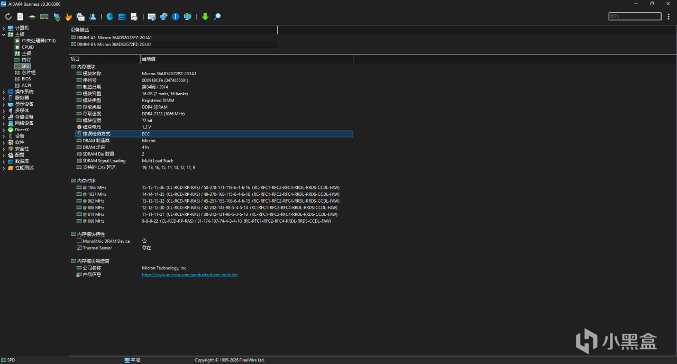Viewport: 677px width, 364px height.
Task: Open the blue database stack toolbar icon
Action: click(x=122, y=16)
